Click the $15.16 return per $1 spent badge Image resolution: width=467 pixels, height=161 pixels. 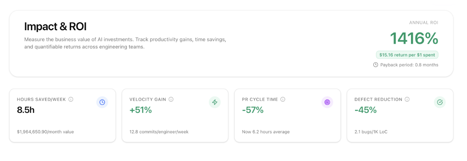pos(407,55)
